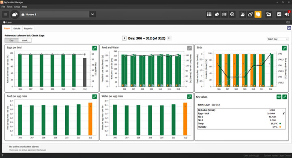Image resolution: width=292 pixels, height=158 pixels.
Task: Click the orange Humidity status dot
Action: point(280,127)
